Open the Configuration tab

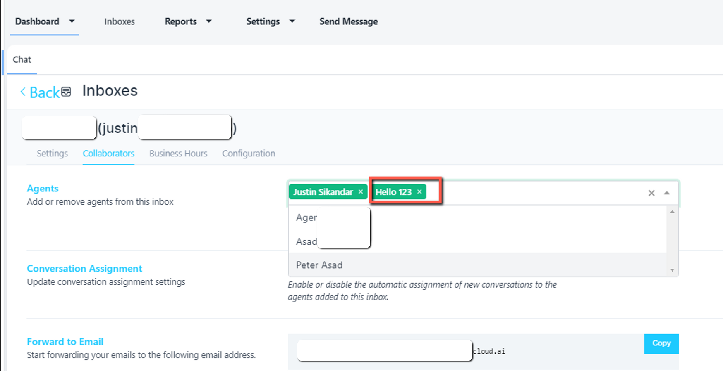coord(249,154)
